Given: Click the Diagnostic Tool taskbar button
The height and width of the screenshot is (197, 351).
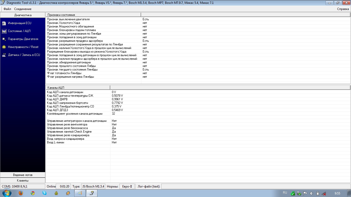Looking at the screenshot, I should coord(92,193).
